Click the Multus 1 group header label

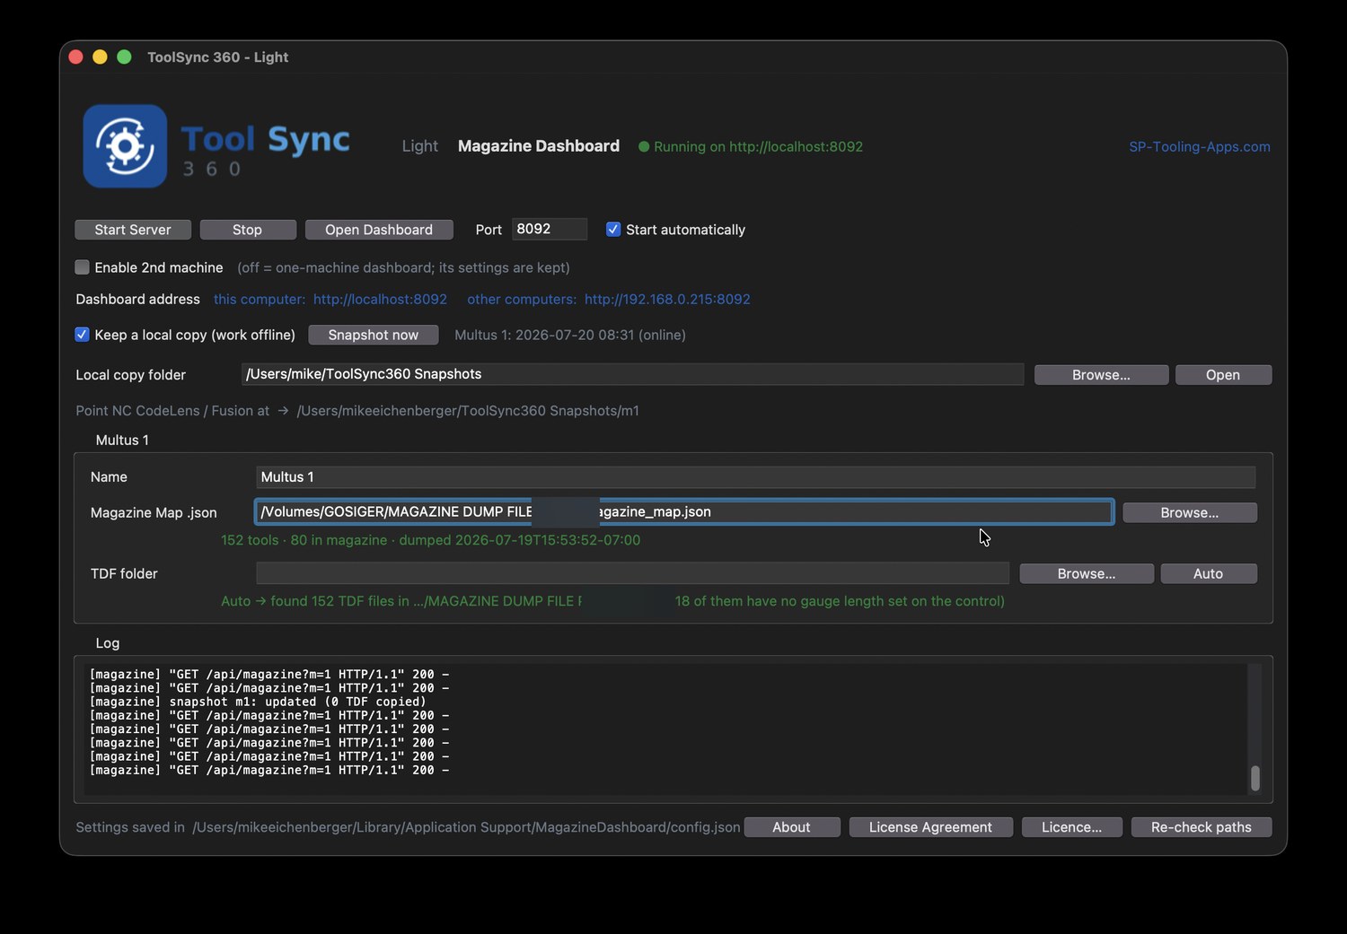tap(122, 441)
